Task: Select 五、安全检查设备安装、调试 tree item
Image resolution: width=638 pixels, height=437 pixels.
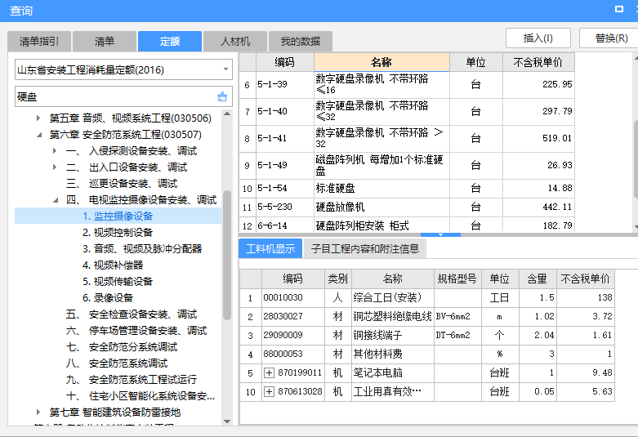Action: click(132, 314)
